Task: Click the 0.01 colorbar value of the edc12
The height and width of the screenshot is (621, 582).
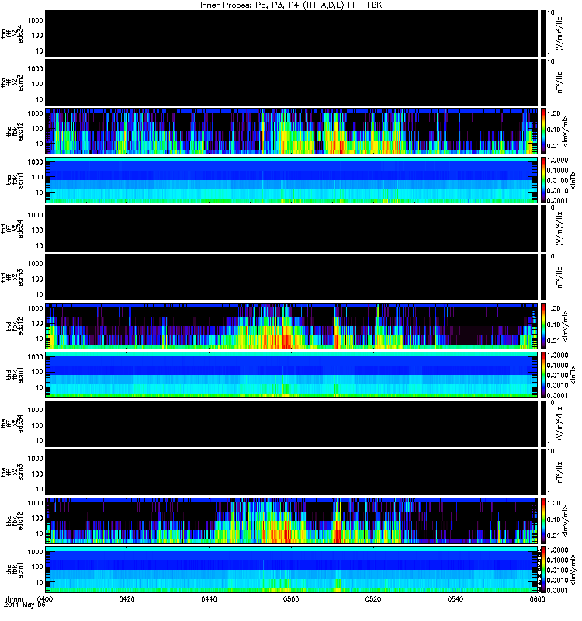Action: point(554,536)
